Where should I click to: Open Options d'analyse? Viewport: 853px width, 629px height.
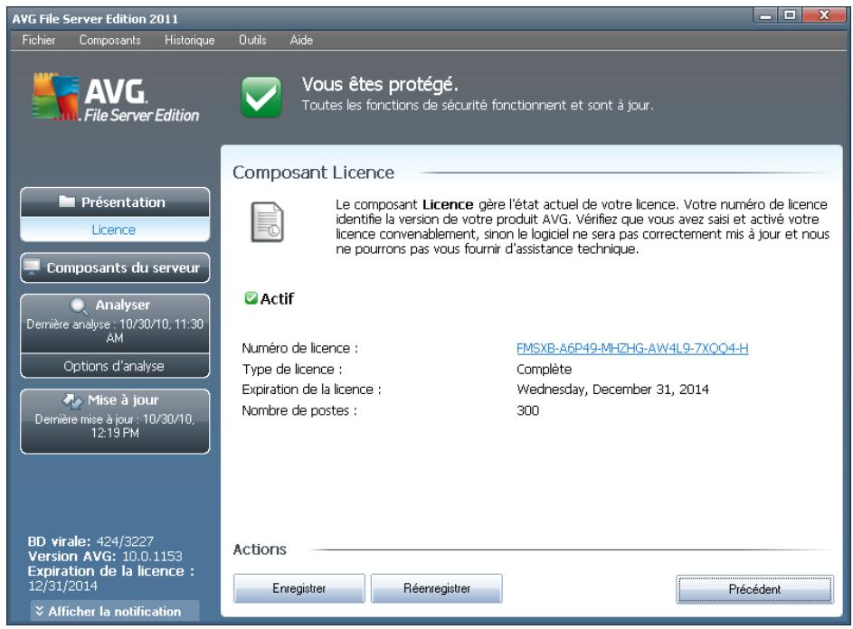pyautogui.click(x=114, y=366)
